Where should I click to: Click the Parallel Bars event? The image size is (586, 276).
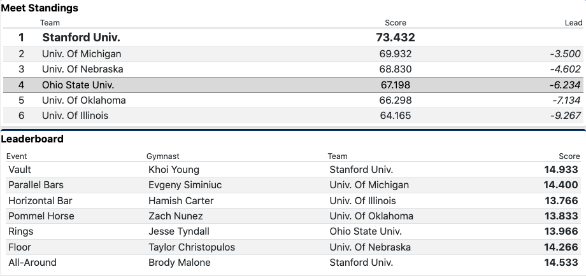tap(36, 185)
